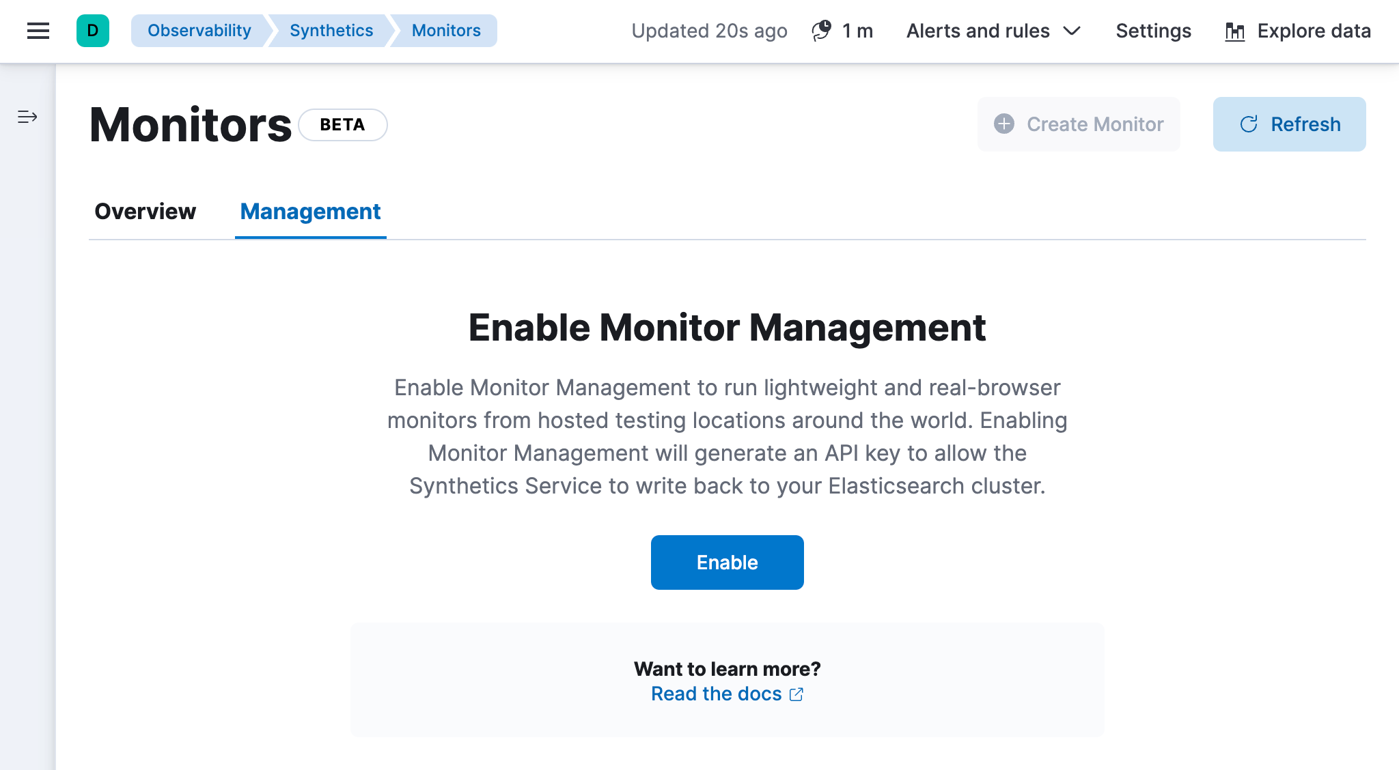Click the Create Monitor plus icon

(1003, 124)
